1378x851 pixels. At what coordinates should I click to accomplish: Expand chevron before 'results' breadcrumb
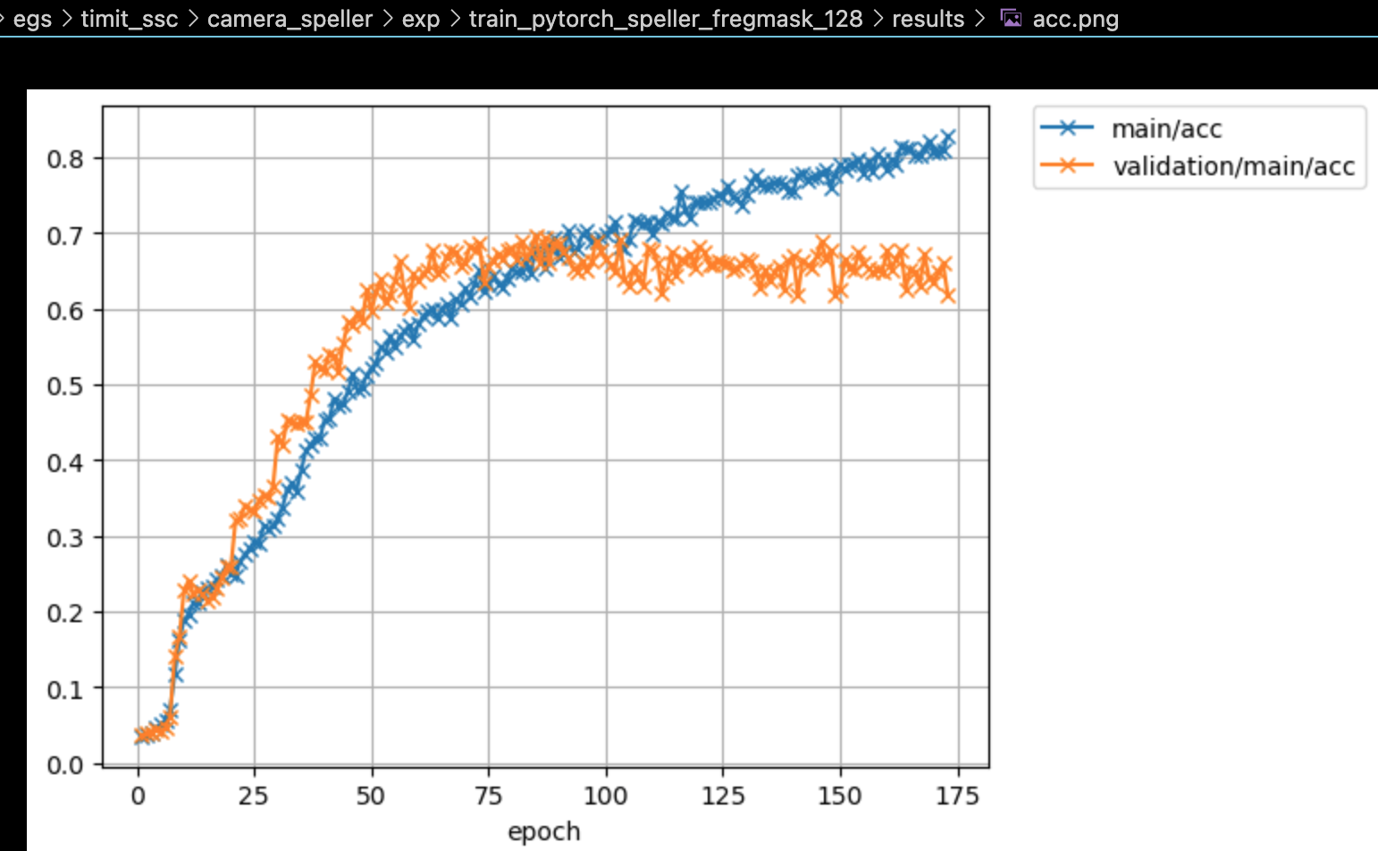coord(878,19)
